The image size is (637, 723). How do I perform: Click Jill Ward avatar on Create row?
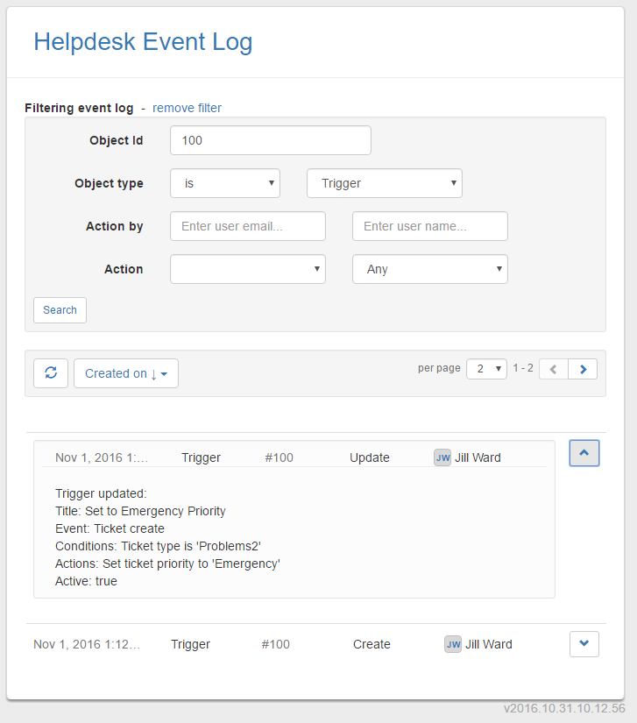click(x=453, y=644)
